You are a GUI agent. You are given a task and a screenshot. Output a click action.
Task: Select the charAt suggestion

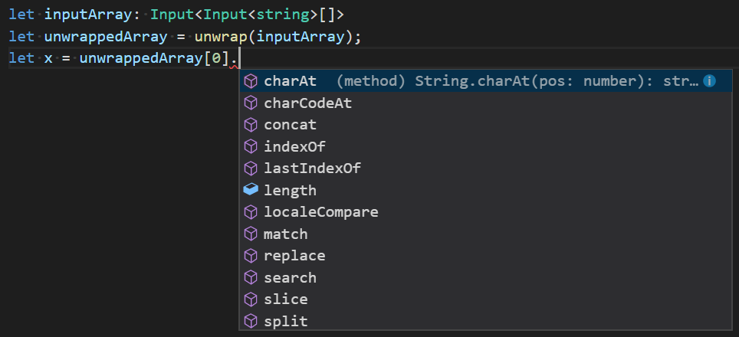click(485, 81)
